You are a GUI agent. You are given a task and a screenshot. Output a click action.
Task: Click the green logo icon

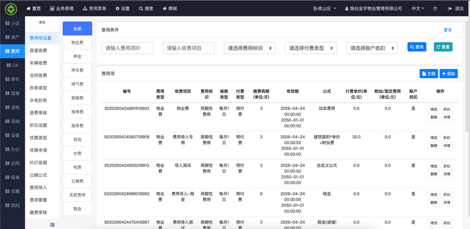(11, 9)
